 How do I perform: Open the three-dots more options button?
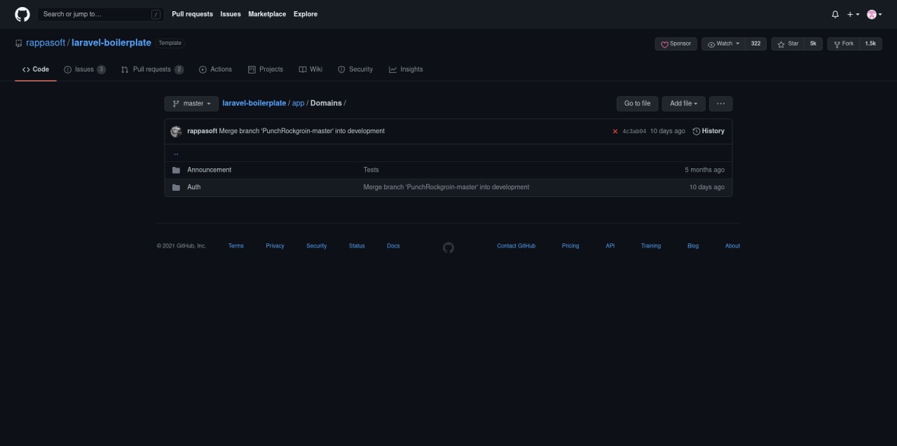coord(720,103)
